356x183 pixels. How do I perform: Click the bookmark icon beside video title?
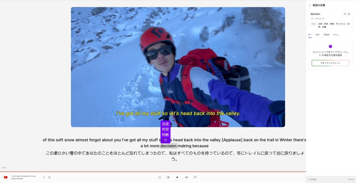[44, 177]
